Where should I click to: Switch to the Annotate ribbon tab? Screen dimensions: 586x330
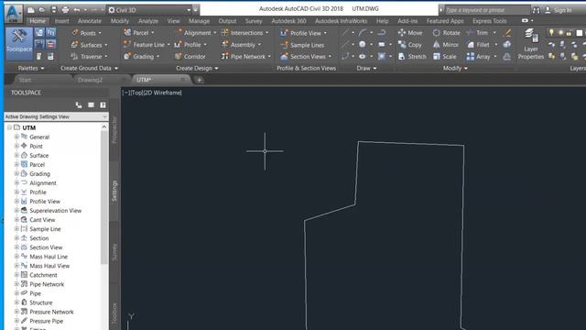[x=90, y=21]
